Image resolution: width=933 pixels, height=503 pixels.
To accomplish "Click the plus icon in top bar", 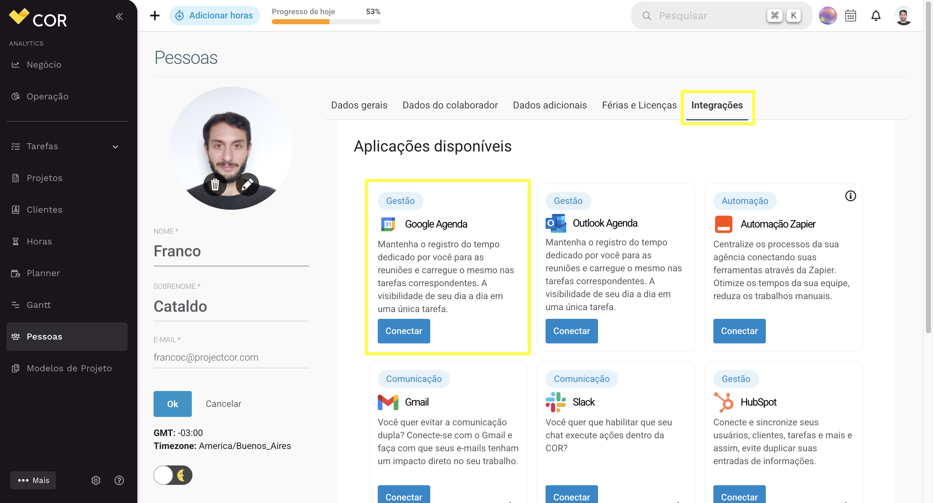I will click(x=155, y=16).
